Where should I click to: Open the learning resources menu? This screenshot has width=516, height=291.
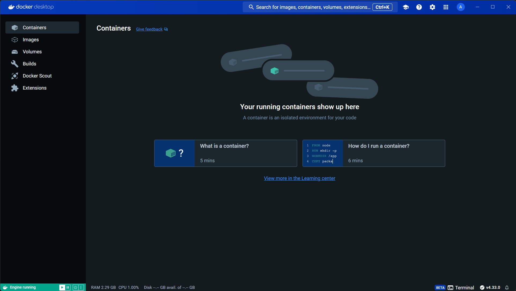406,7
